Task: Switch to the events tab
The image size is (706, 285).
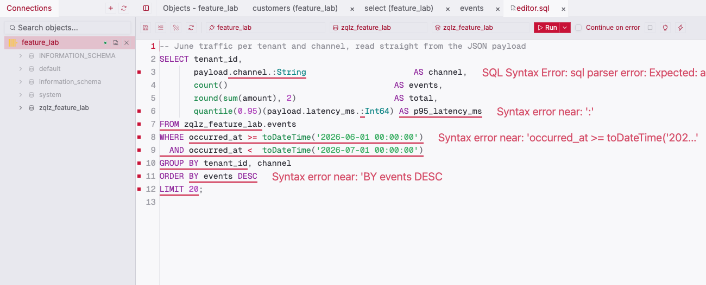Action: tap(471, 8)
